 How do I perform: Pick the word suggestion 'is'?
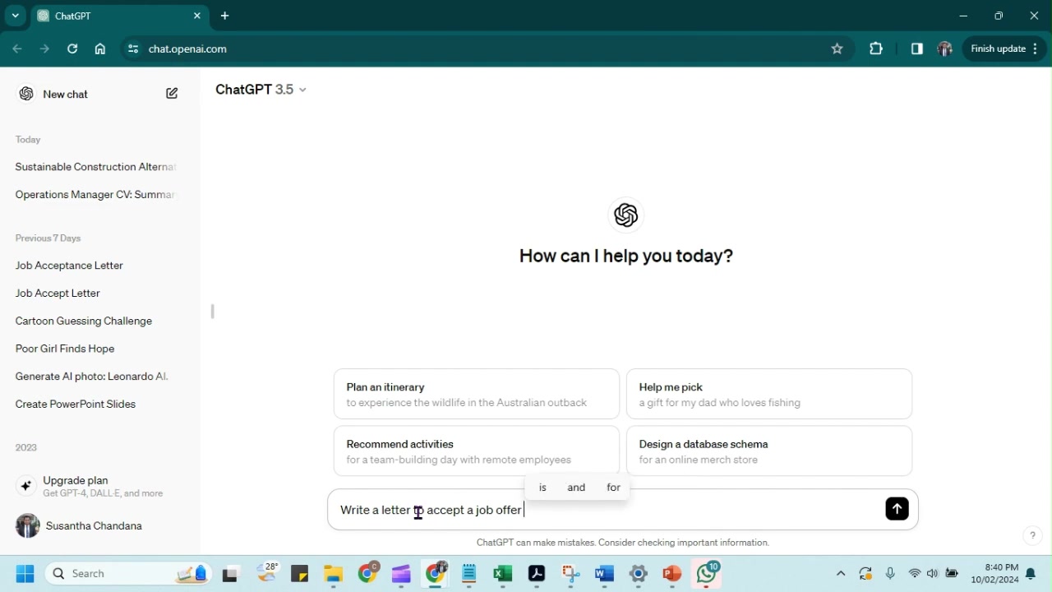coord(542,488)
